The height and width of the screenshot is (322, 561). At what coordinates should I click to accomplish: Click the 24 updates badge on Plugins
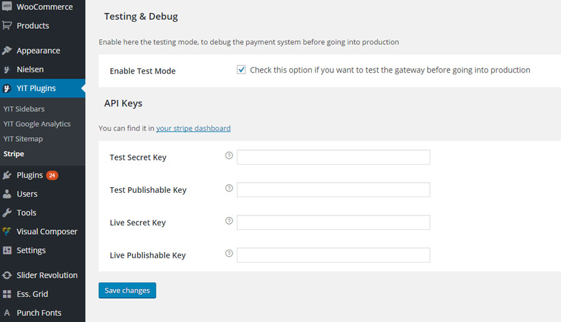[x=52, y=175]
